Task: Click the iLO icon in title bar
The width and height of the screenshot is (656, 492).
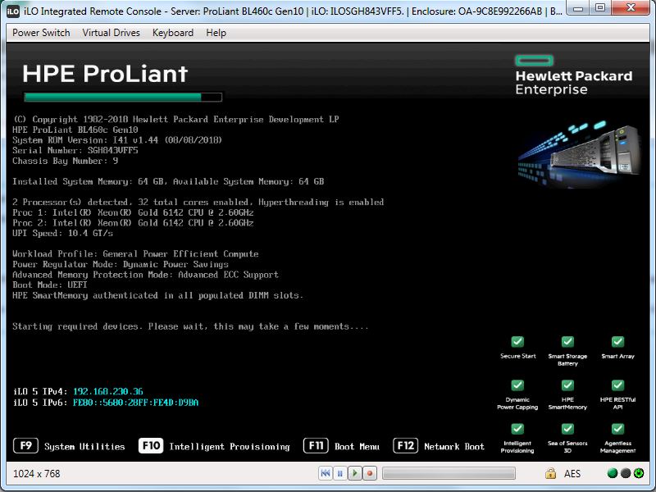Action: (x=13, y=11)
